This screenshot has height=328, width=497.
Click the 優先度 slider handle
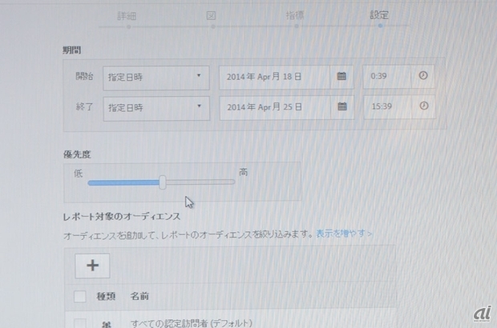point(163,182)
